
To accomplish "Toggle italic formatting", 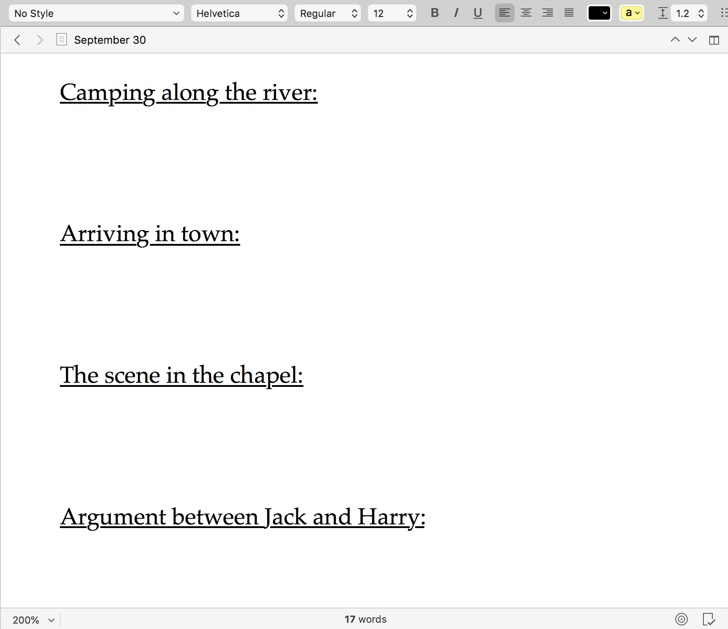I will click(x=456, y=13).
